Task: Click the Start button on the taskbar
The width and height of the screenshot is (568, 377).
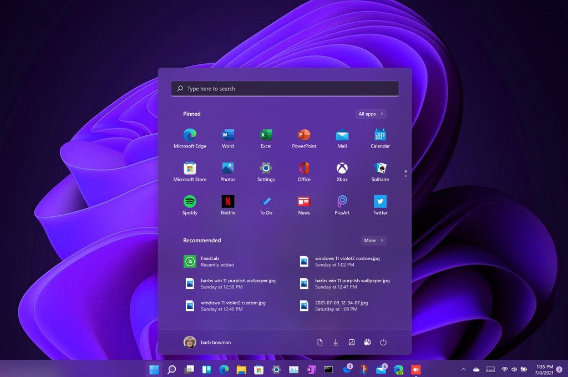Action: click(154, 369)
